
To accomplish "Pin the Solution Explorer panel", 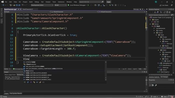I will click(x=171, y=10).
